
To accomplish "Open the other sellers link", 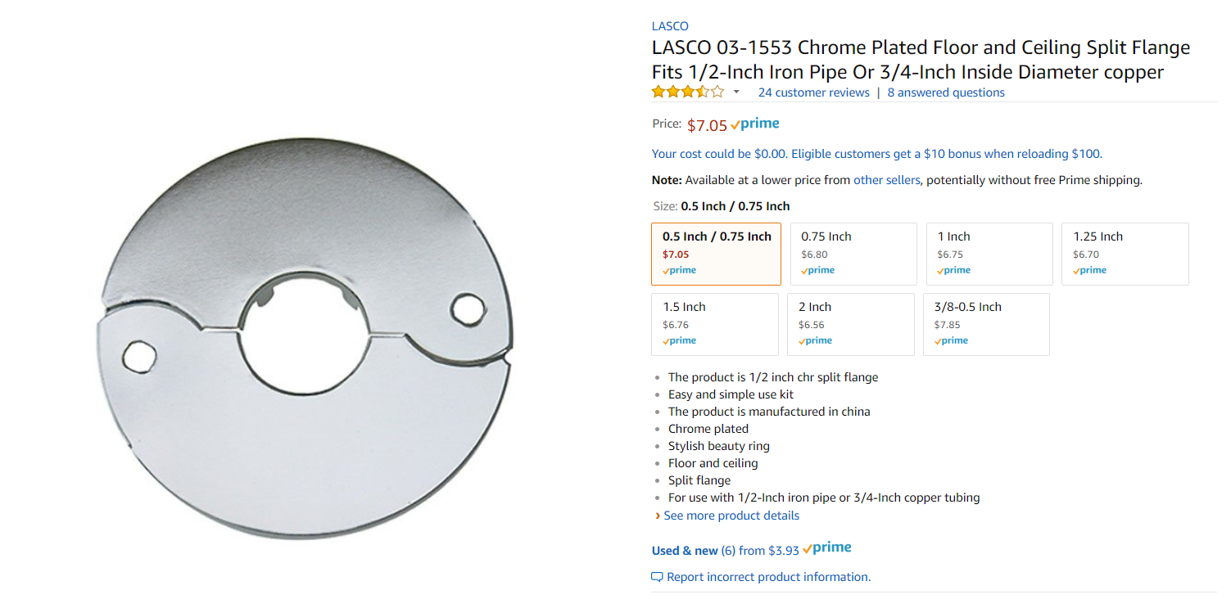I will coord(887,180).
